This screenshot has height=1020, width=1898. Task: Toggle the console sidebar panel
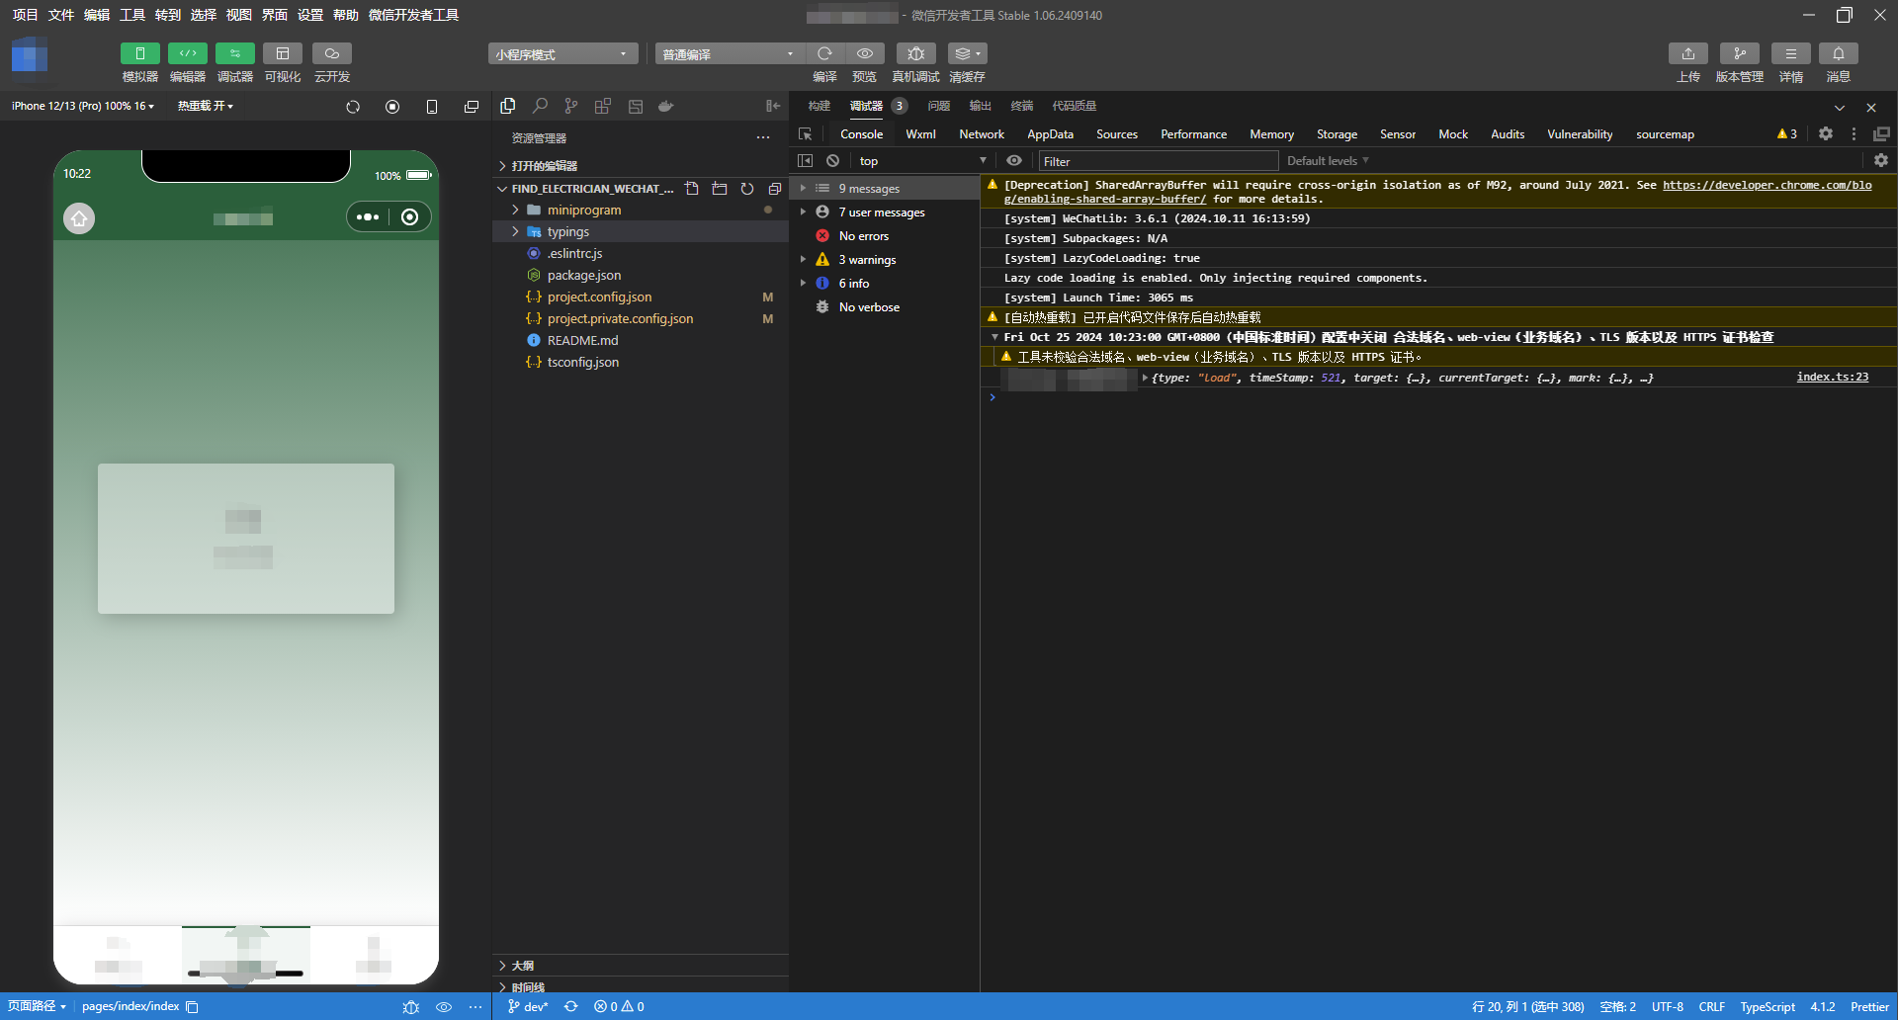[806, 161]
